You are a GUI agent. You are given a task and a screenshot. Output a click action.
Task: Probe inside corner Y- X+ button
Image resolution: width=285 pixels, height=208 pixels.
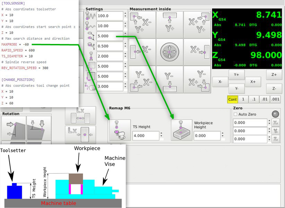(x=197, y=80)
